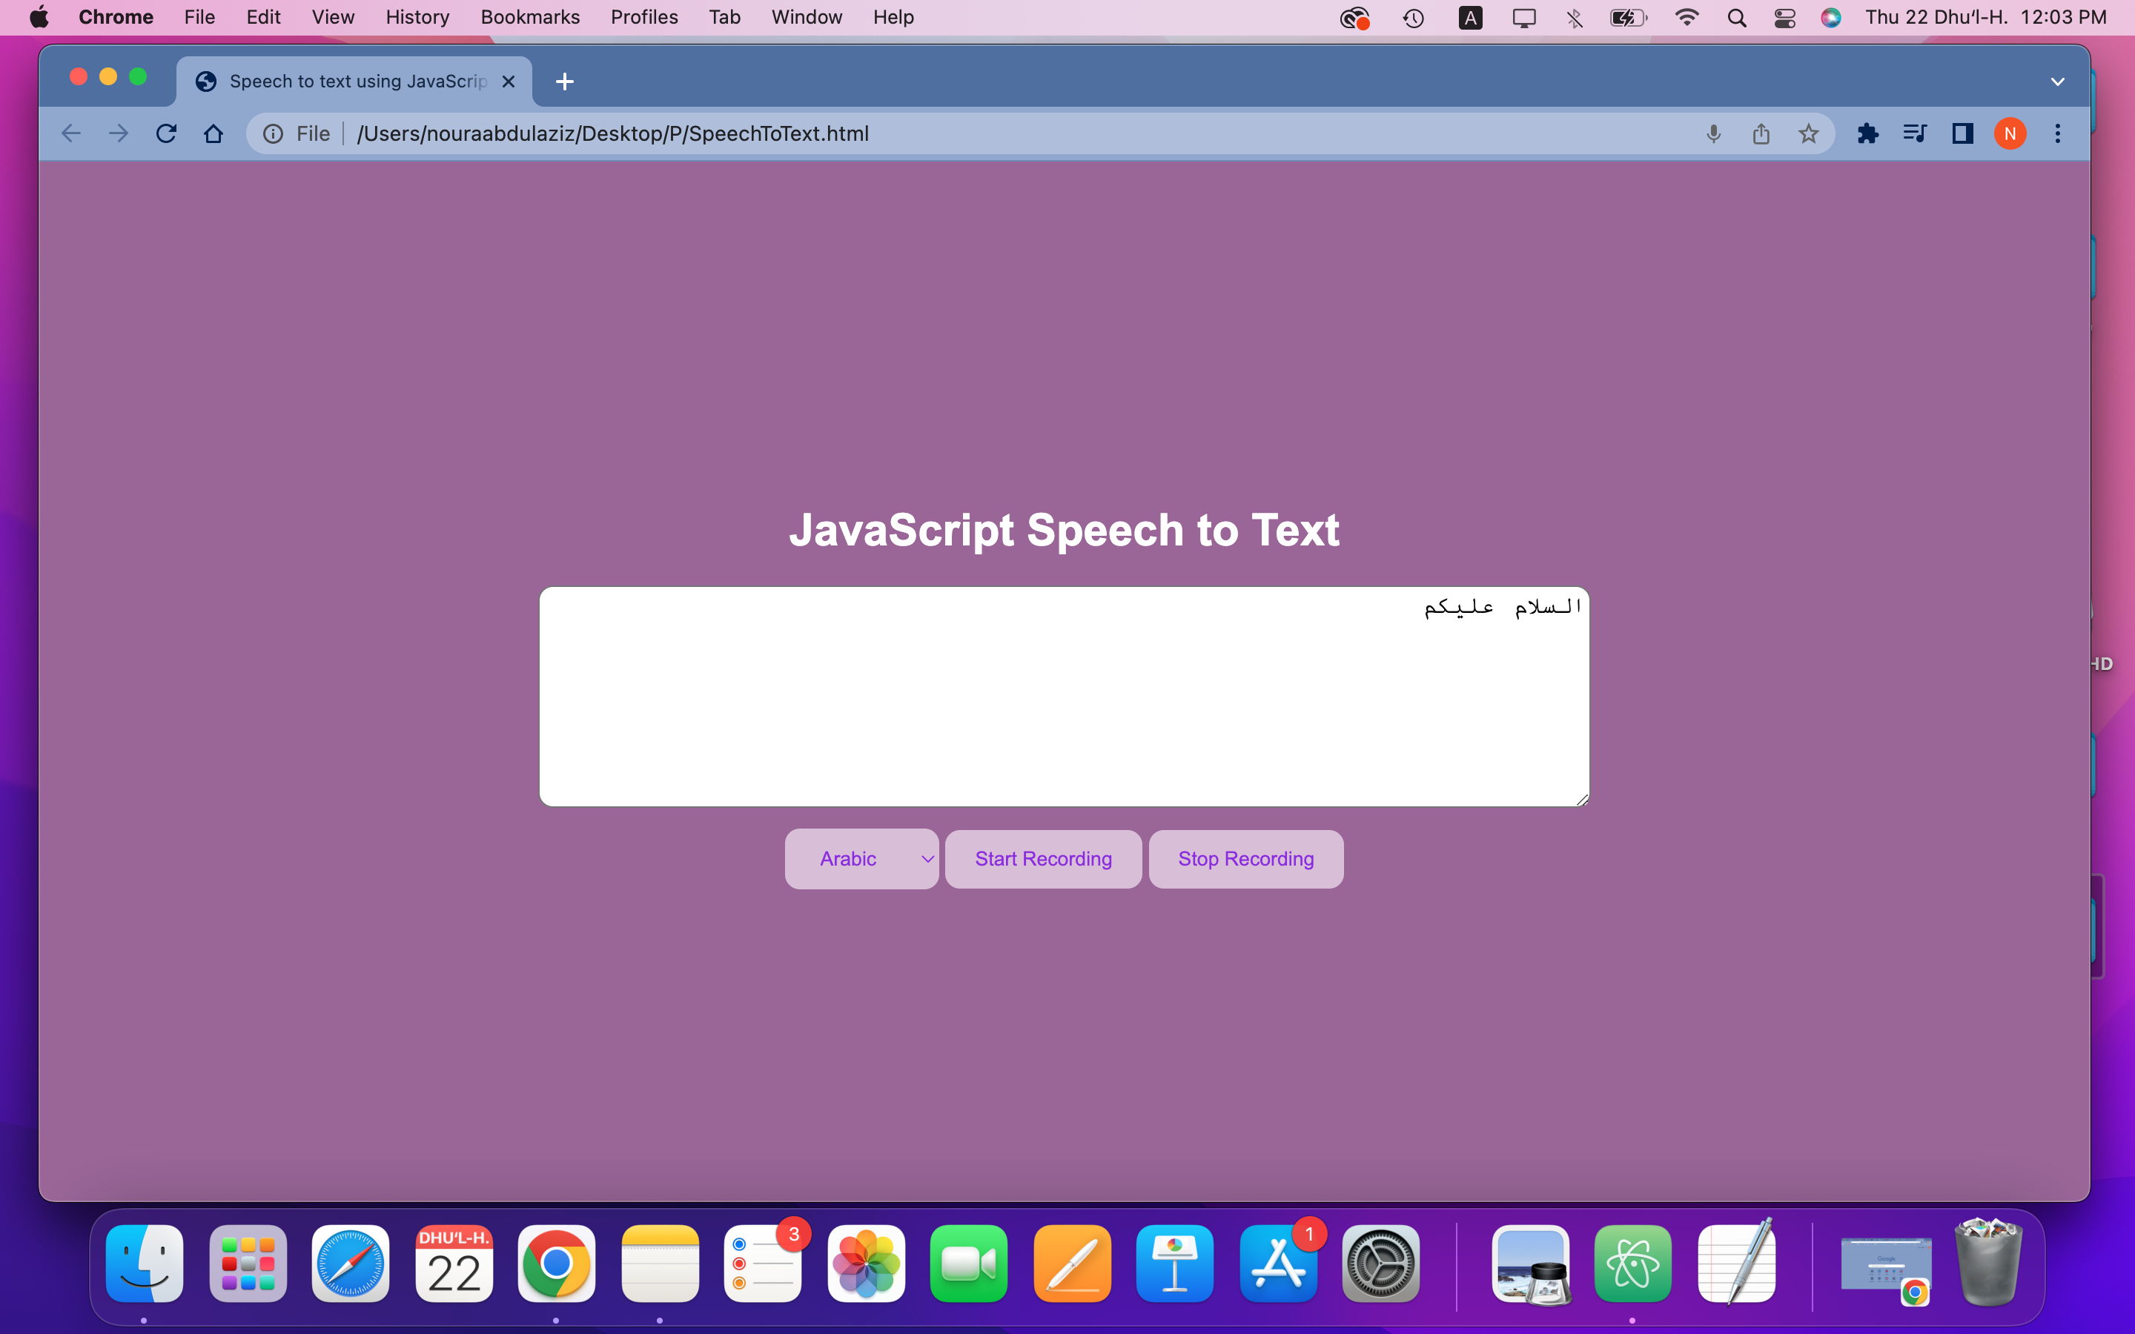The width and height of the screenshot is (2135, 1334).
Task: Open Keynote from the Dock
Action: click(1174, 1264)
